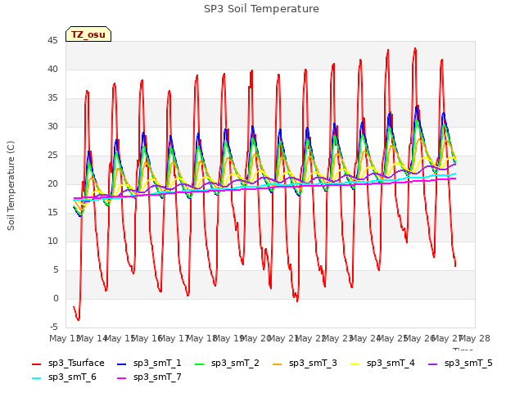Toggle sp3_Tsurface legend entry

click(x=68, y=364)
